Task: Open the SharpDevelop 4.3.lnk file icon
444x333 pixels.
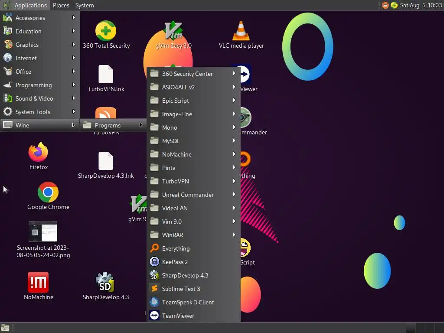Action: (x=106, y=161)
